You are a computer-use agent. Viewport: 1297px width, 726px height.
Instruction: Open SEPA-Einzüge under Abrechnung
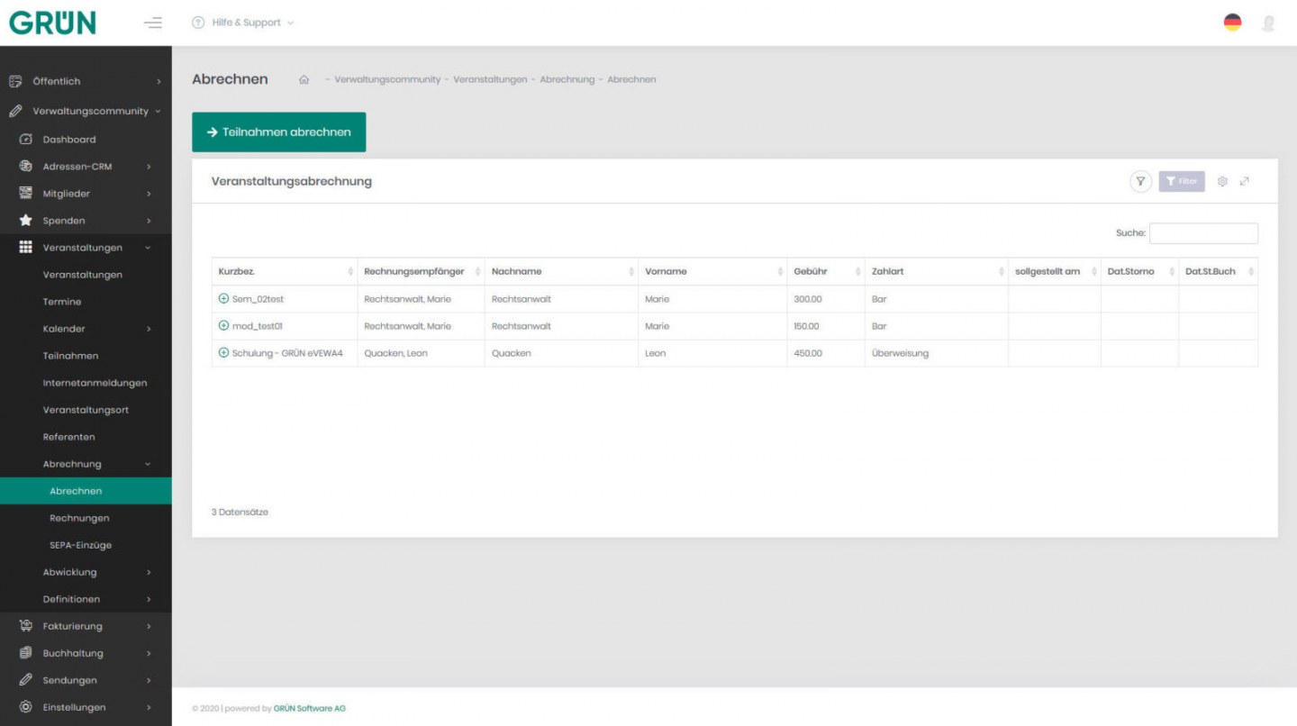coord(81,545)
